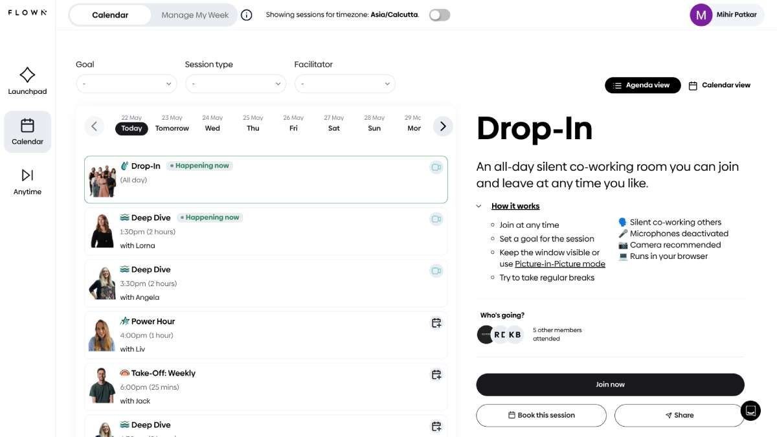Click Lorna's facilitator photo

point(102,231)
